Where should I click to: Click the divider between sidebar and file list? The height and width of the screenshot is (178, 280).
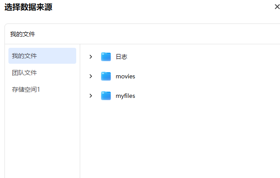click(80, 111)
